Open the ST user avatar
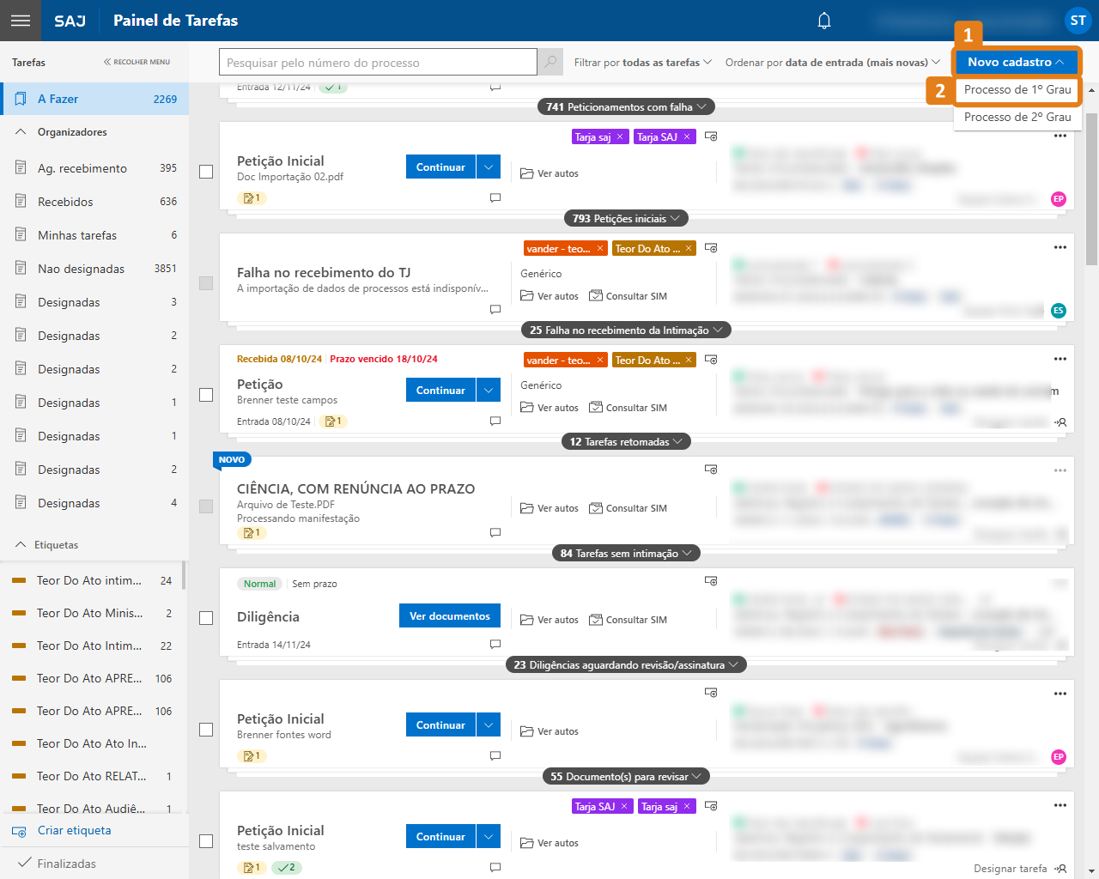1099x879 pixels. [x=1078, y=21]
